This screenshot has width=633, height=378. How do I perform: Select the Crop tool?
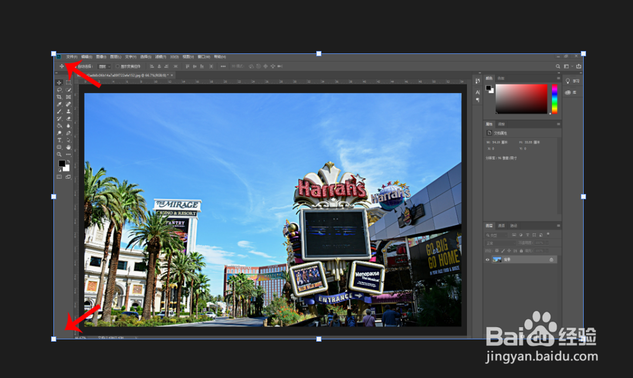(59, 97)
